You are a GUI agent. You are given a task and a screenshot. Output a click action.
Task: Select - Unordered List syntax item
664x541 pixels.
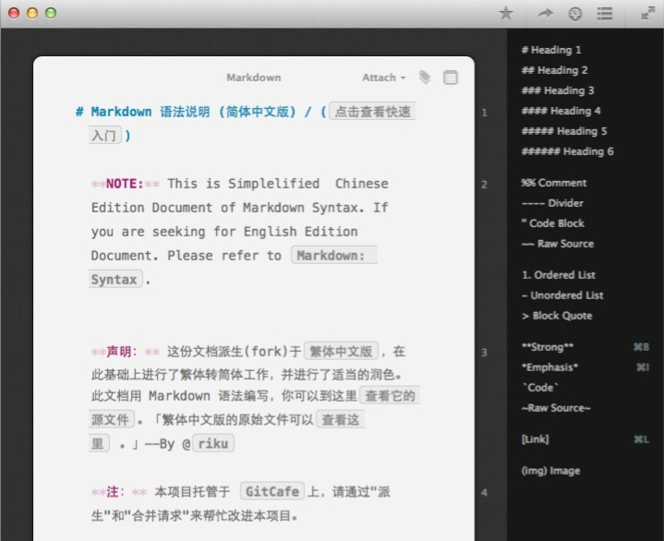[x=562, y=295]
